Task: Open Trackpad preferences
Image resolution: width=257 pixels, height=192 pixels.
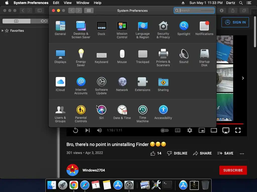Action: point(143,56)
